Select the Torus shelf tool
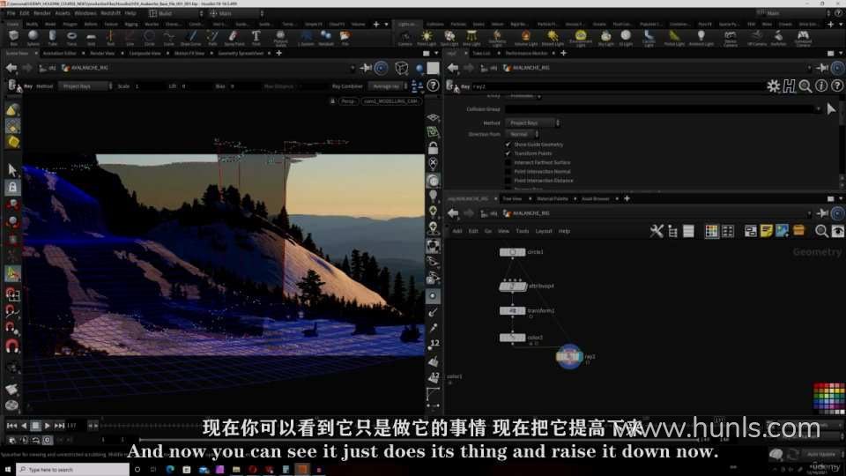 point(71,37)
